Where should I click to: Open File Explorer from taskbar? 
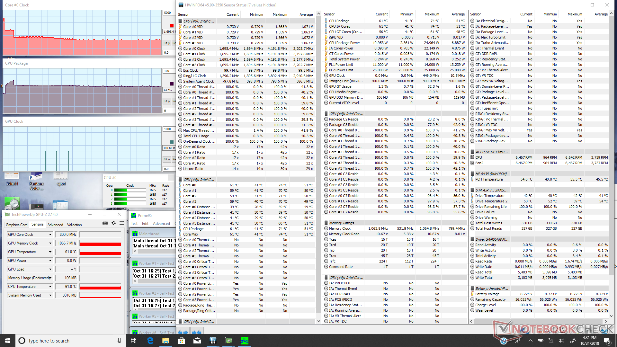(165, 341)
